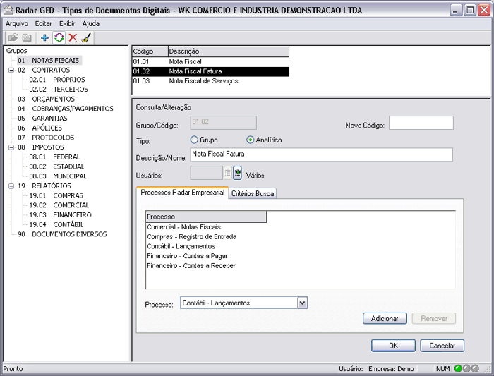Click the closed folder toolbar icon
The image size is (494, 376).
coord(27,37)
